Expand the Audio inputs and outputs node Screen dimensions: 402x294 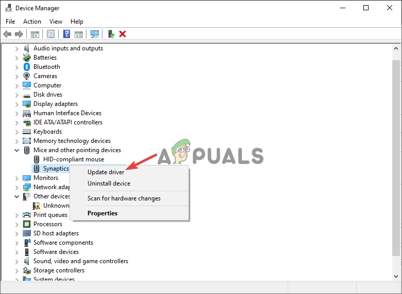pyautogui.click(x=16, y=49)
